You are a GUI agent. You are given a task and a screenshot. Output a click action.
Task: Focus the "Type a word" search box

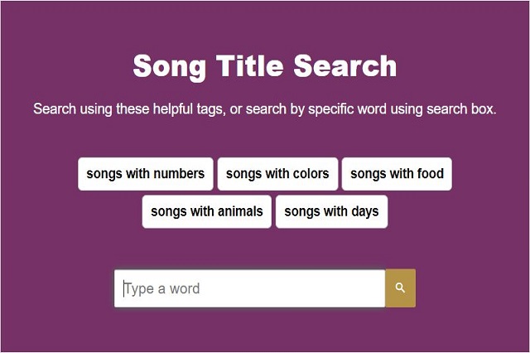coord(249,288)
